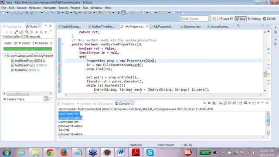Screen dimensions: 279x157
Task: Click Remove Launch in Console toolbar
Action: point(209,103)
